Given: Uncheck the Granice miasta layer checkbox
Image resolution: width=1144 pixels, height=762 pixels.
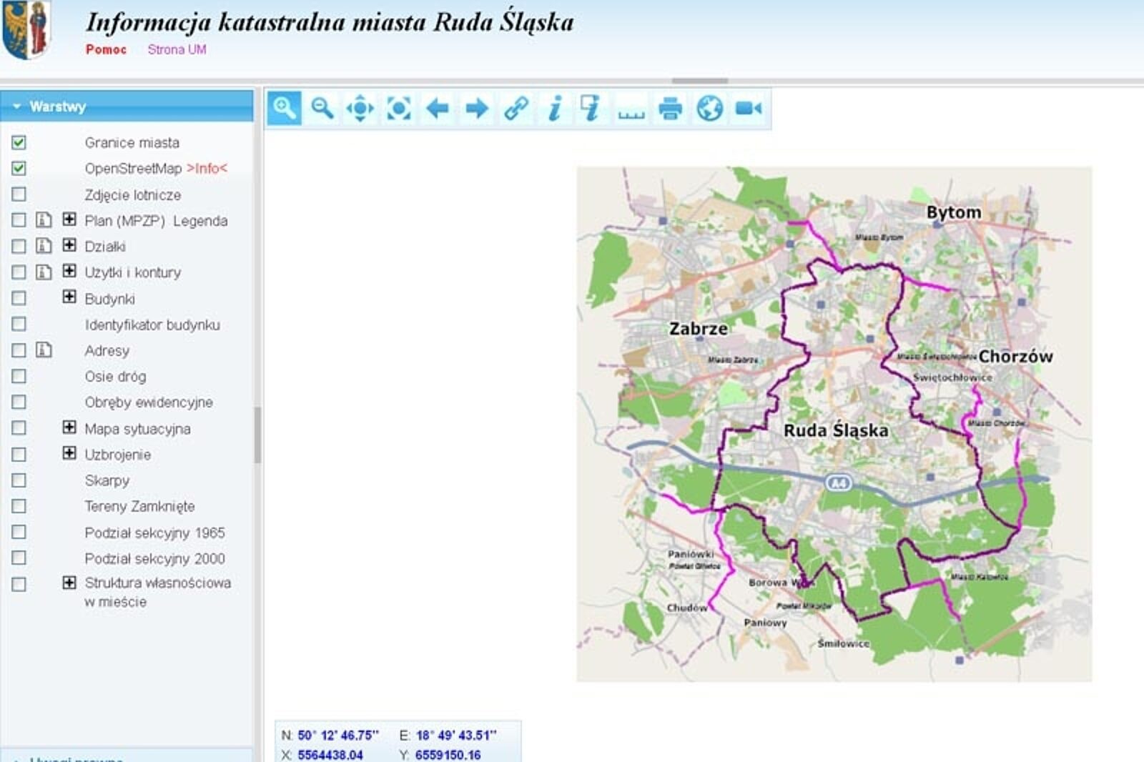Looking at the screenshot, I should click(x=19, y=142).
